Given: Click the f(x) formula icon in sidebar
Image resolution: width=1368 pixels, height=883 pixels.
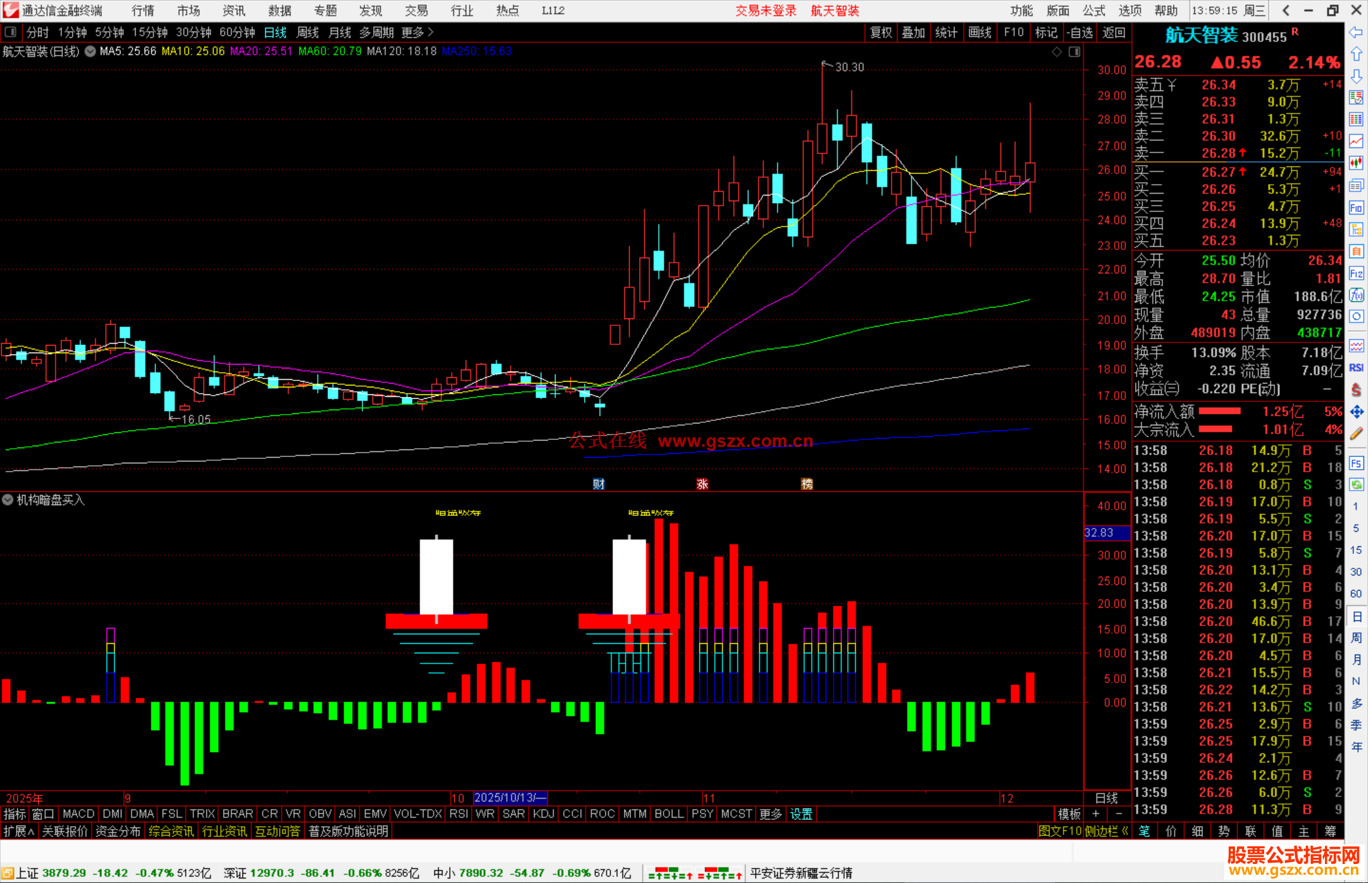Looking at the screenshot, I should click(x=1356, y=295).
